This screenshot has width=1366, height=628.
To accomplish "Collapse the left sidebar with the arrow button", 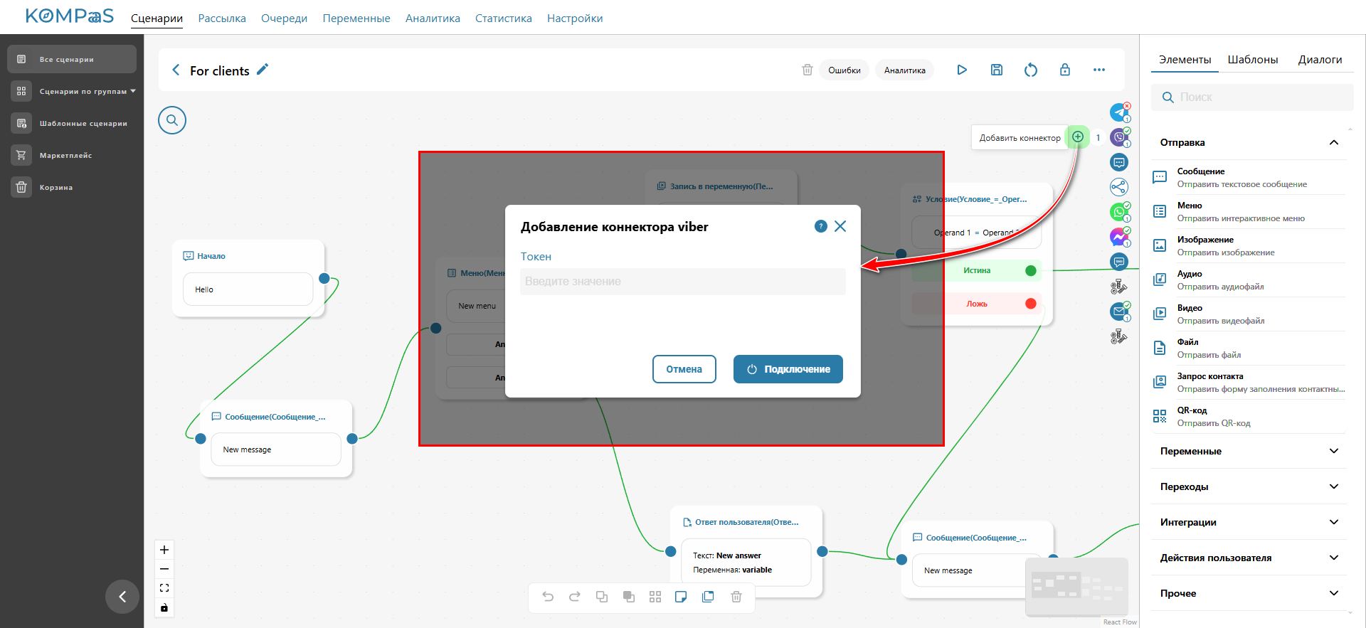I will [x=122, y=597].
